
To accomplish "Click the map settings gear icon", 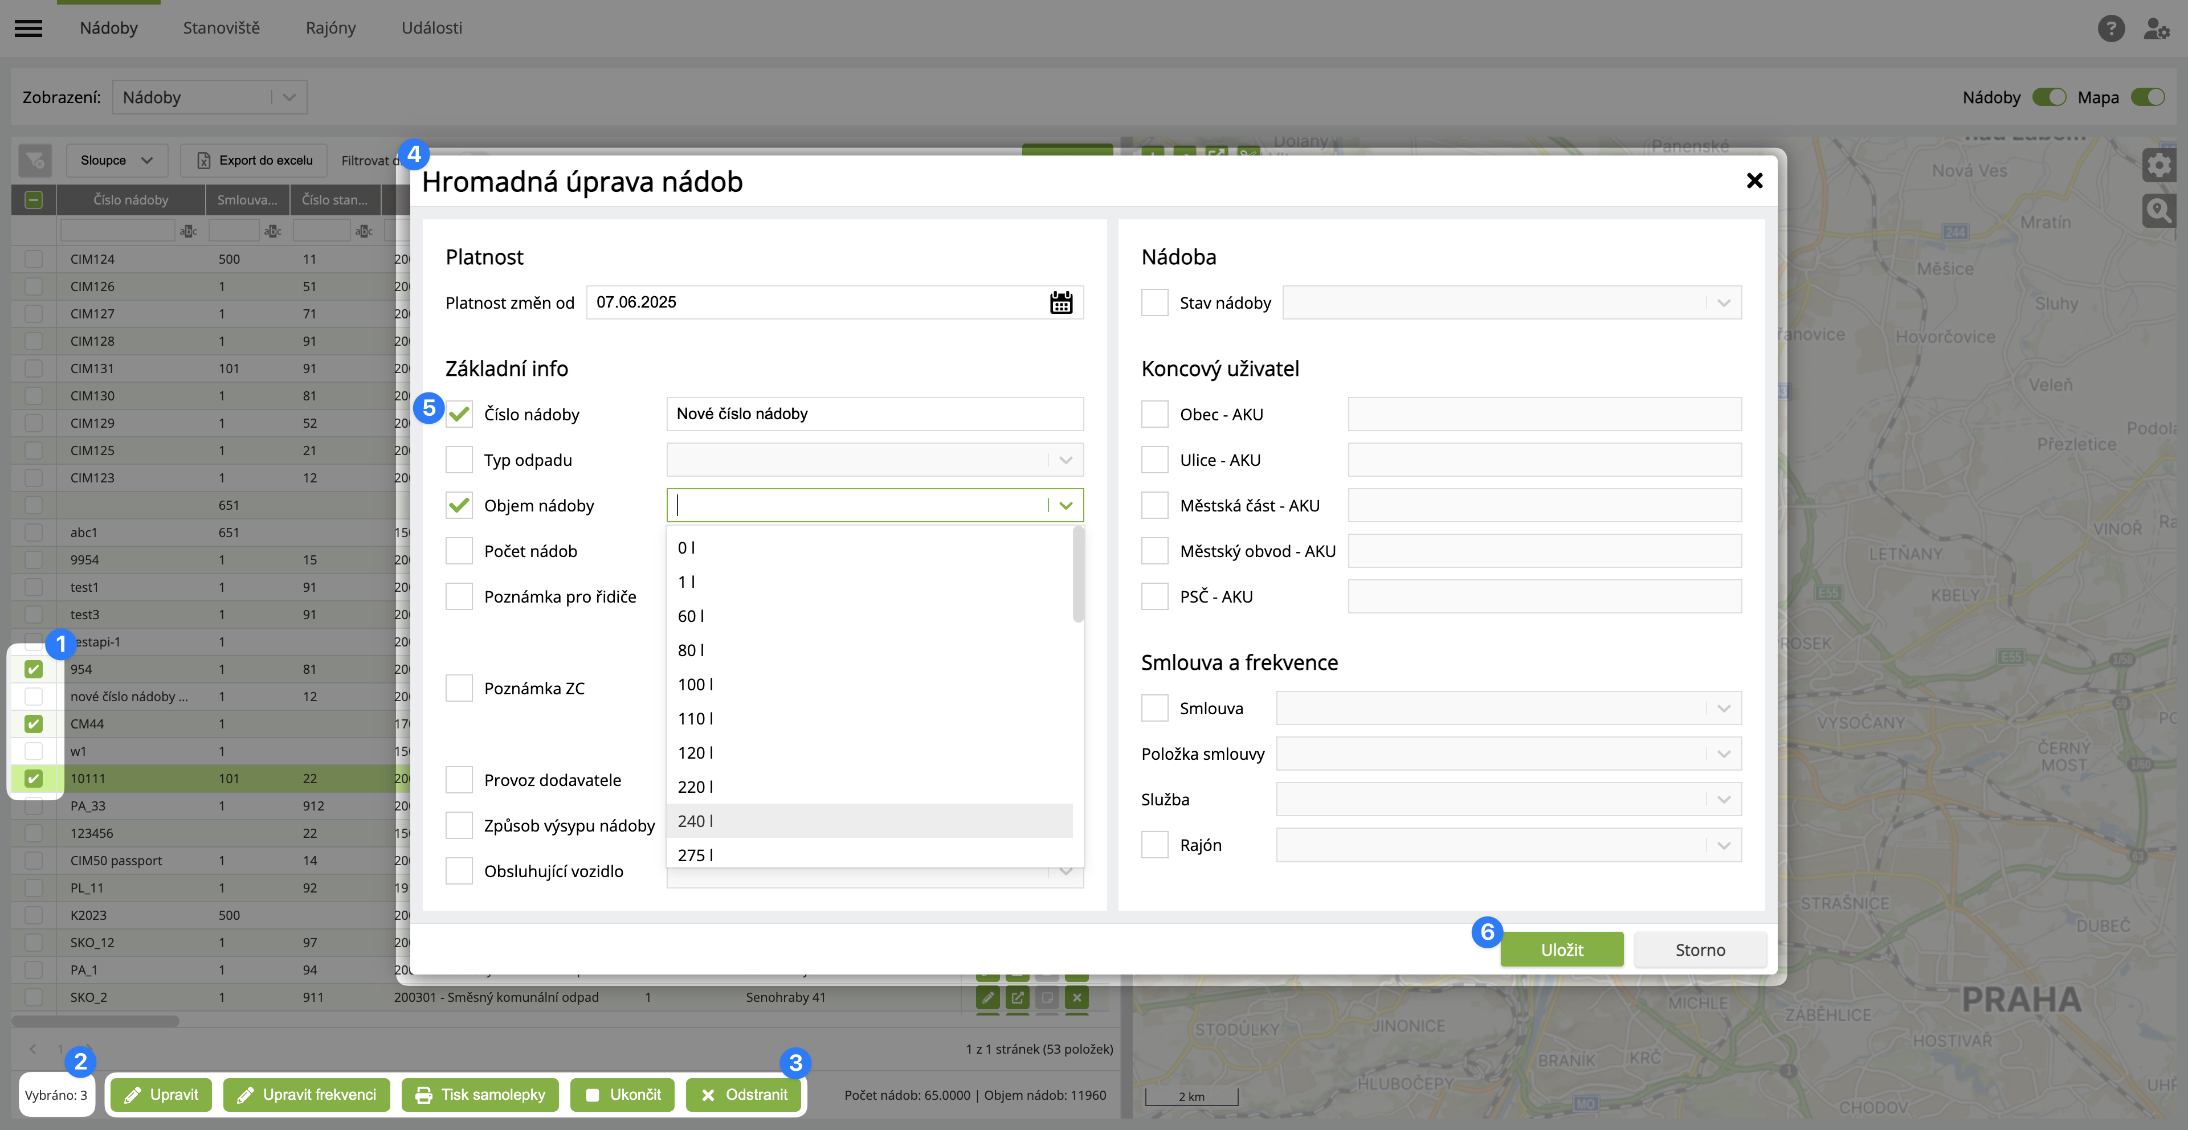I will click(x=2158, y=165).
